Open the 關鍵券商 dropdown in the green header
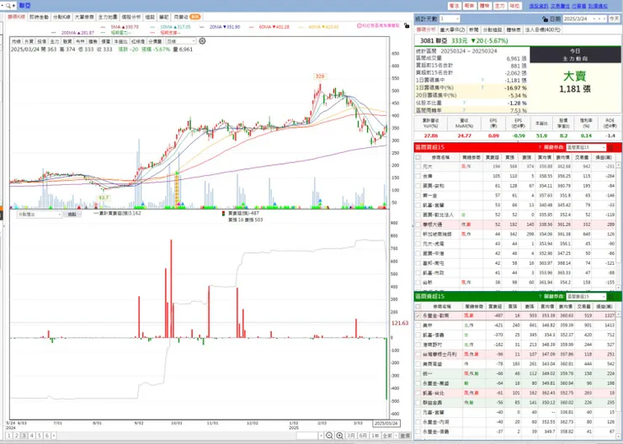 coord(586,296)
